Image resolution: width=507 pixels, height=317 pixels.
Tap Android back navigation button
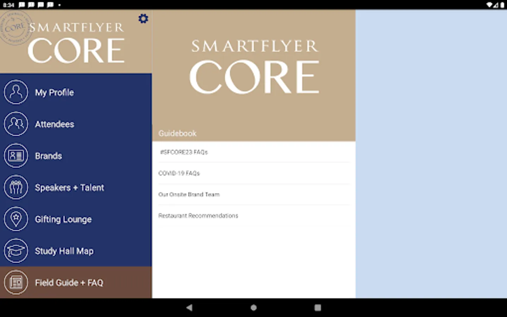tap(189, 307)
